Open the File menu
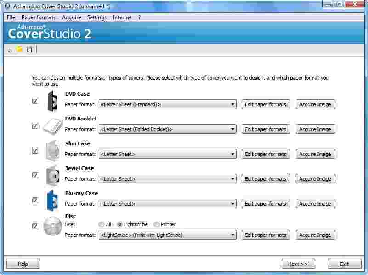 11,17
